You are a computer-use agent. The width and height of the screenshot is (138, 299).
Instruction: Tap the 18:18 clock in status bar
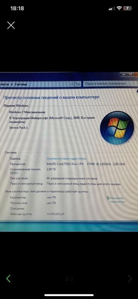click(17, 8)
